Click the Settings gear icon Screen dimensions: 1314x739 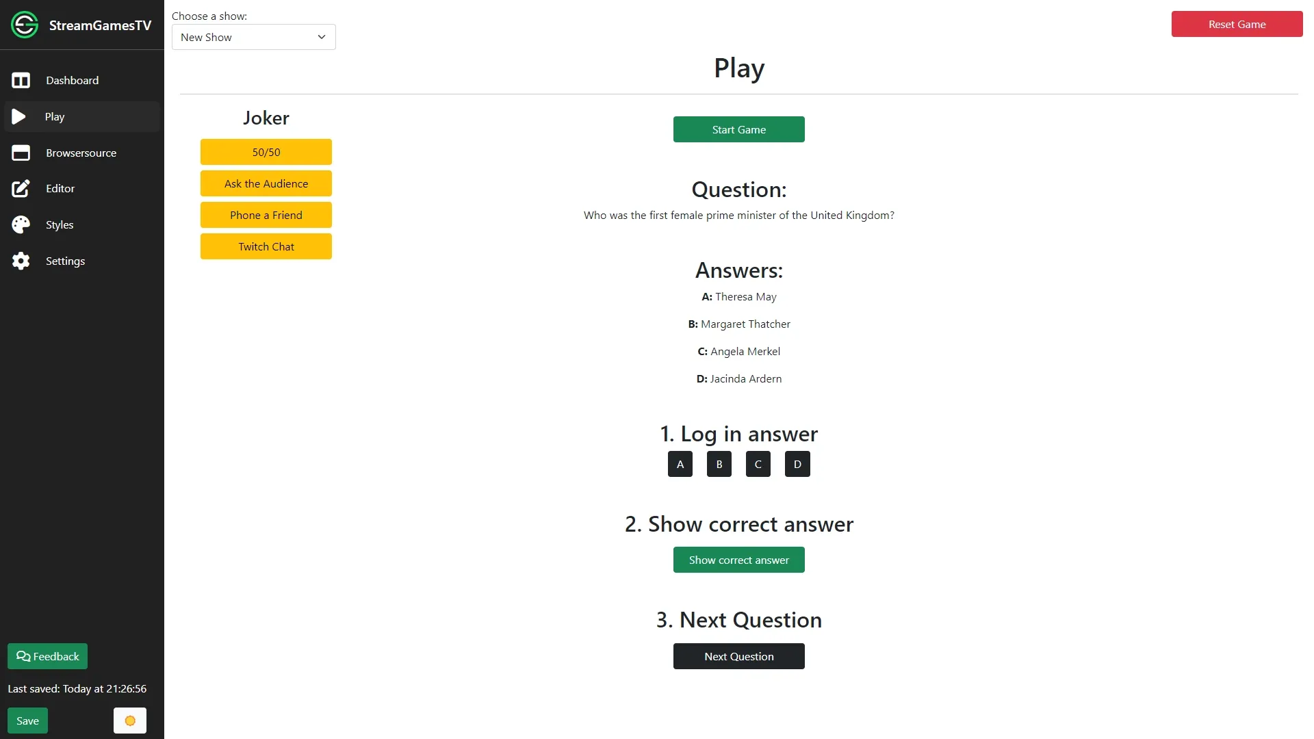tap(21, 261)
